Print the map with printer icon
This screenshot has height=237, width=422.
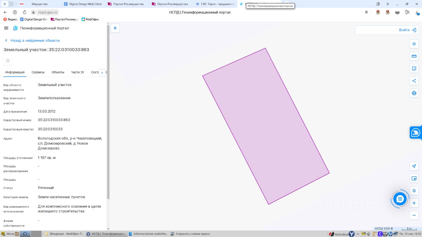pyautogui.click(x=414, y=93)
